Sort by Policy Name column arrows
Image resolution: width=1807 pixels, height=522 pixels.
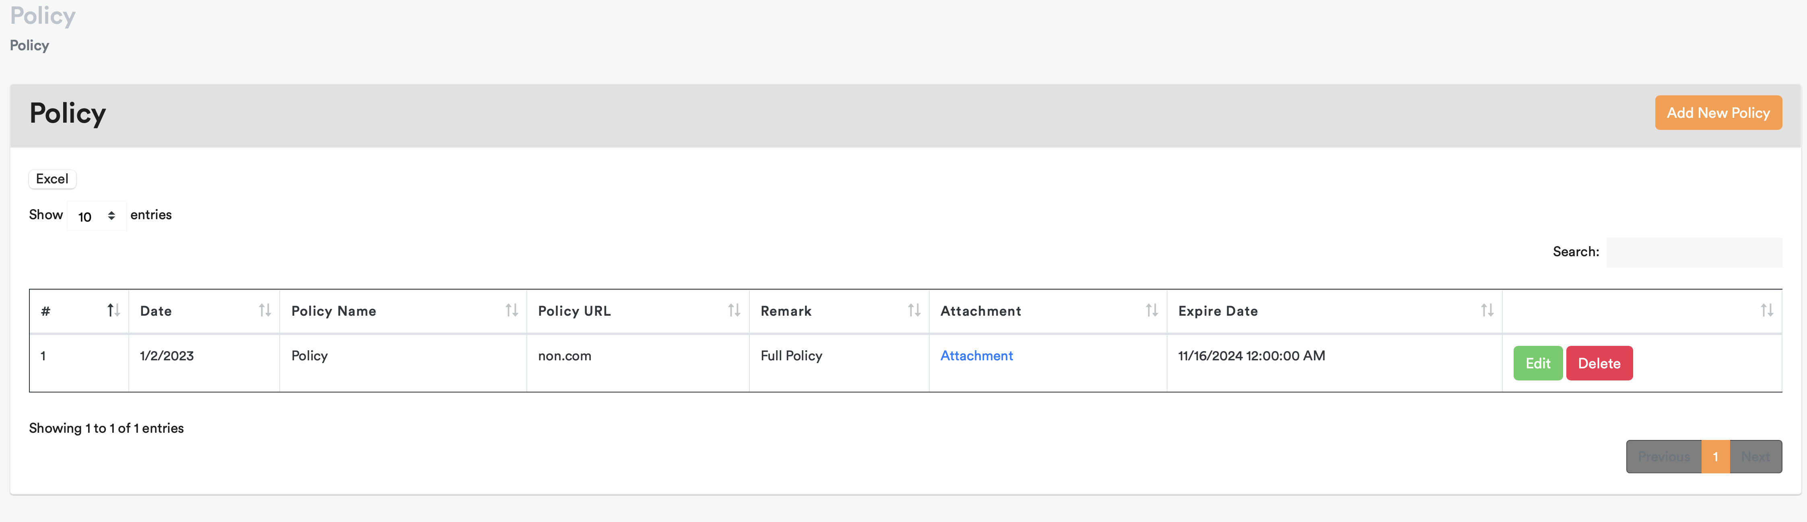(512, 310)
